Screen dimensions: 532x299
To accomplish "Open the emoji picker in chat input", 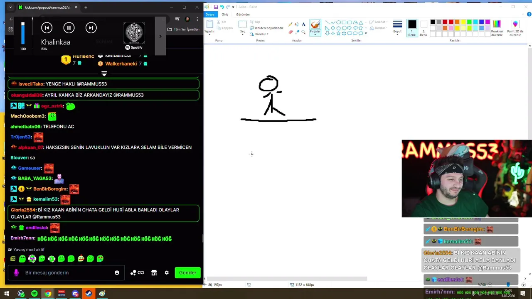I will pyautogui.click(x=117, y=273).
